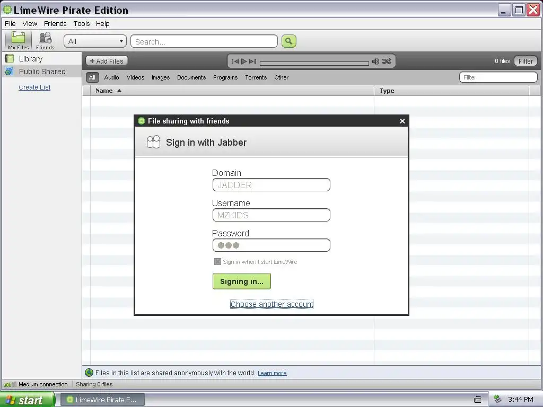543x407 pixels.
Task: Toggle Sign in when I start LimeWire
Action: pos(217,262)
